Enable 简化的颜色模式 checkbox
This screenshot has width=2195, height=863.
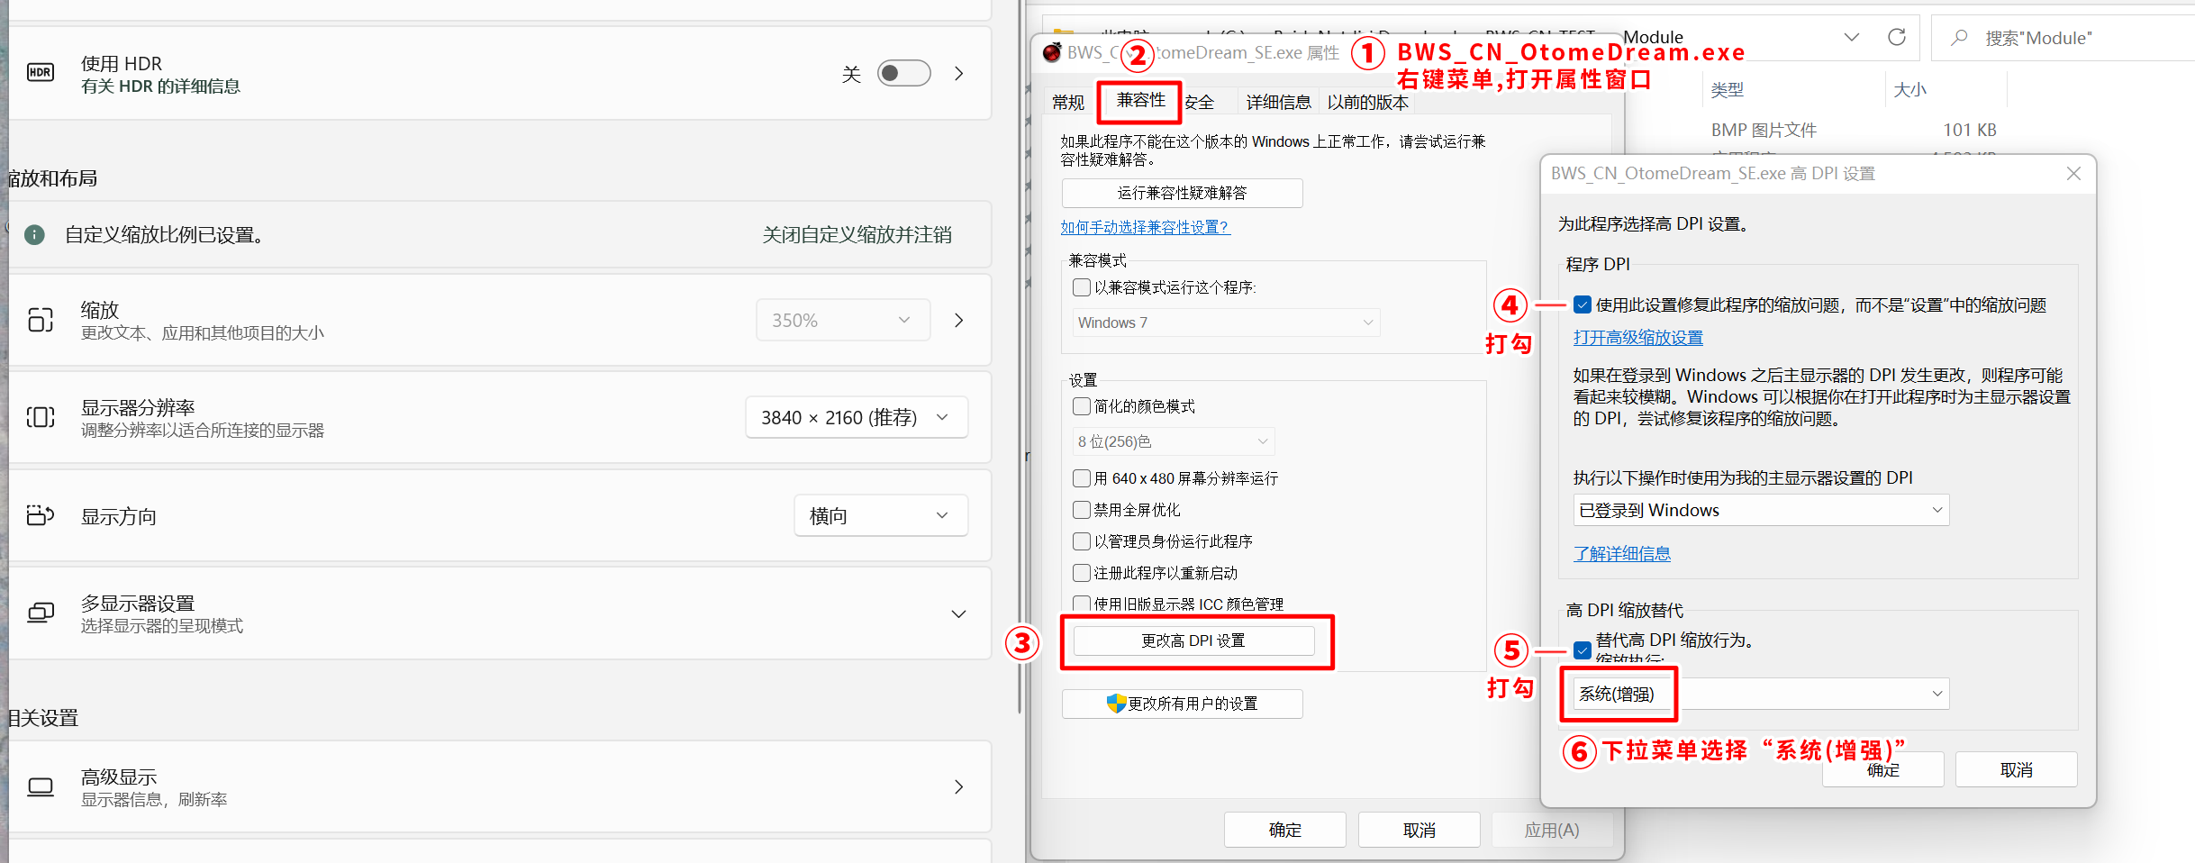(x=1082, y=406)
